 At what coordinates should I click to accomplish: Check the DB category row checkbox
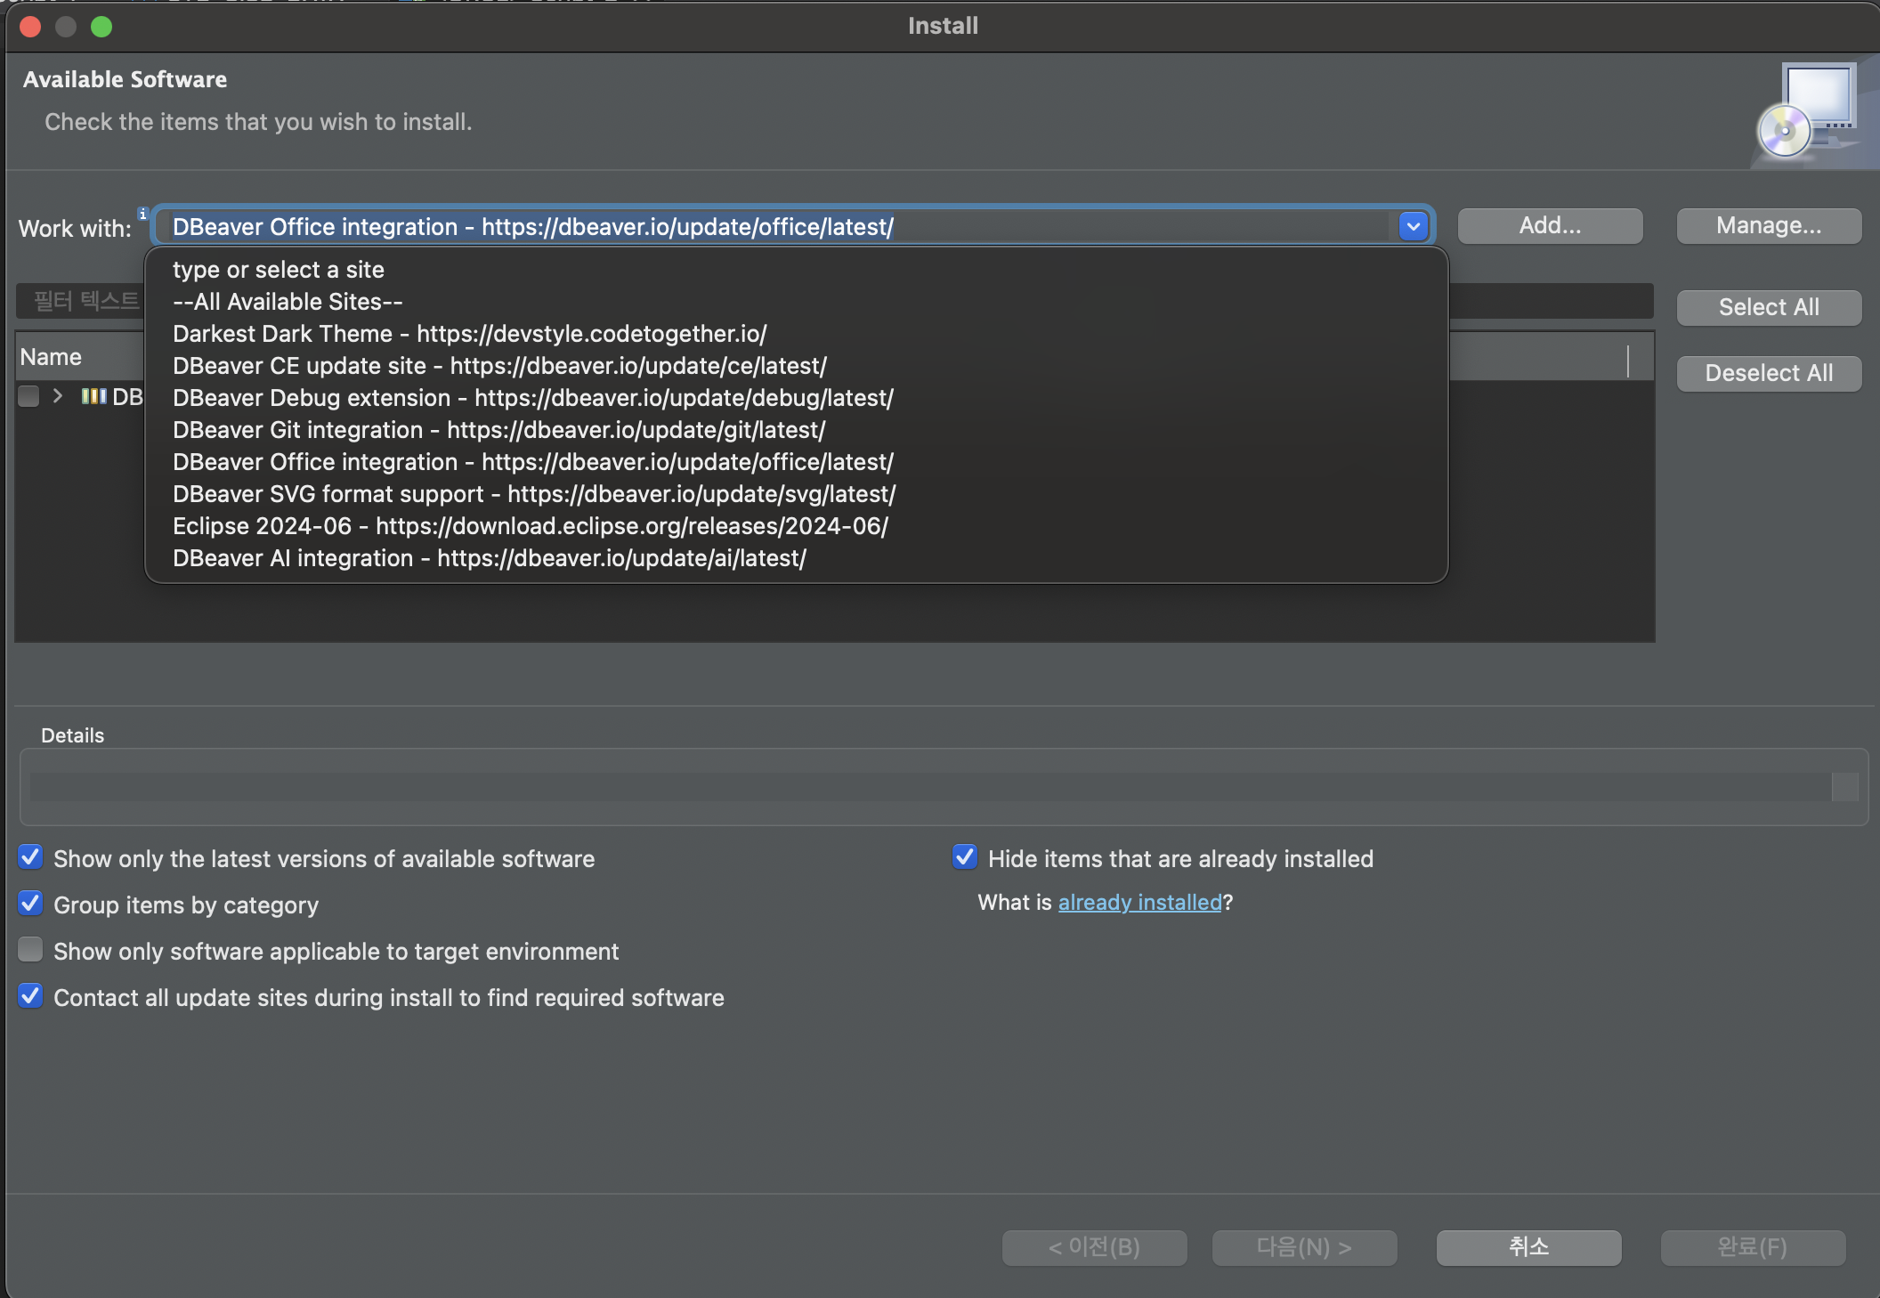tap(29, 396)
